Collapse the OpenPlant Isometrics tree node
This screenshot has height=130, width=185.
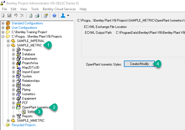pos(13,107)
